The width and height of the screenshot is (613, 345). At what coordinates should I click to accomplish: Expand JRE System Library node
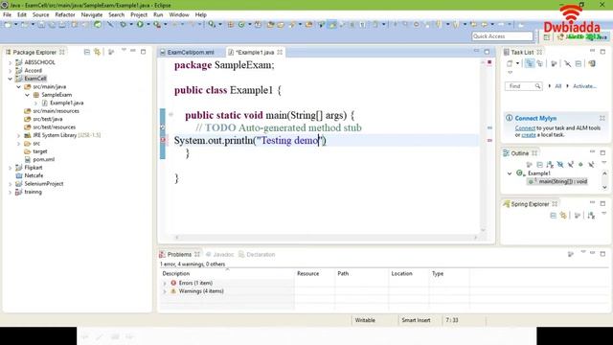pyautogui.click(x=18, y=135)
